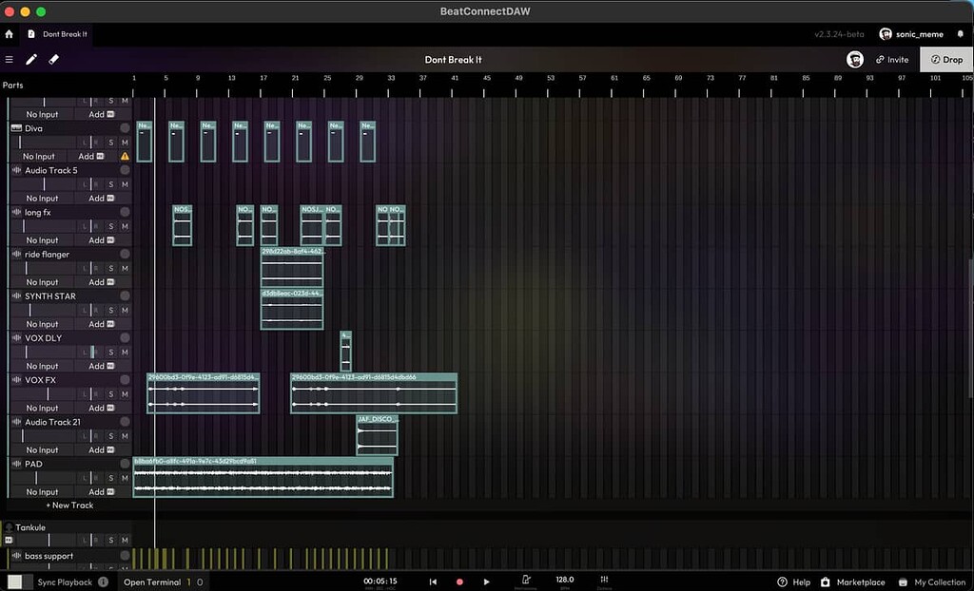Add a track with + New Track
974x591 pixels.
pyautogui.click(x=68, y=505)
